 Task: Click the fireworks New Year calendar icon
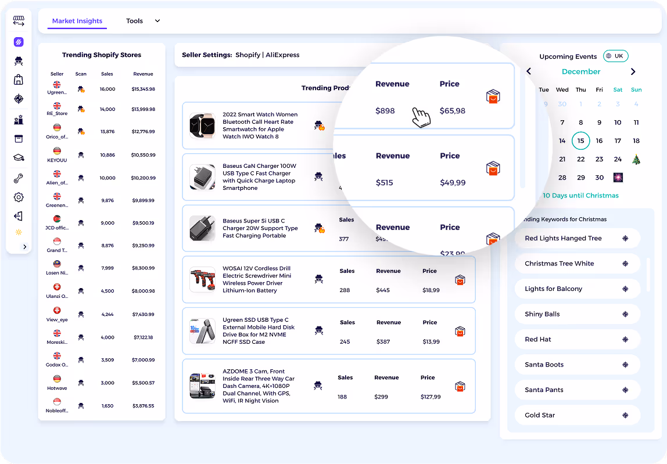618,177
